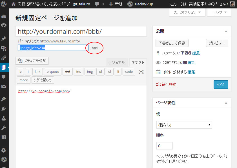Viewport: 237px width, 168px height.
Task: Click the WordPress logo in admin bar
Action: tap(4, 4)
